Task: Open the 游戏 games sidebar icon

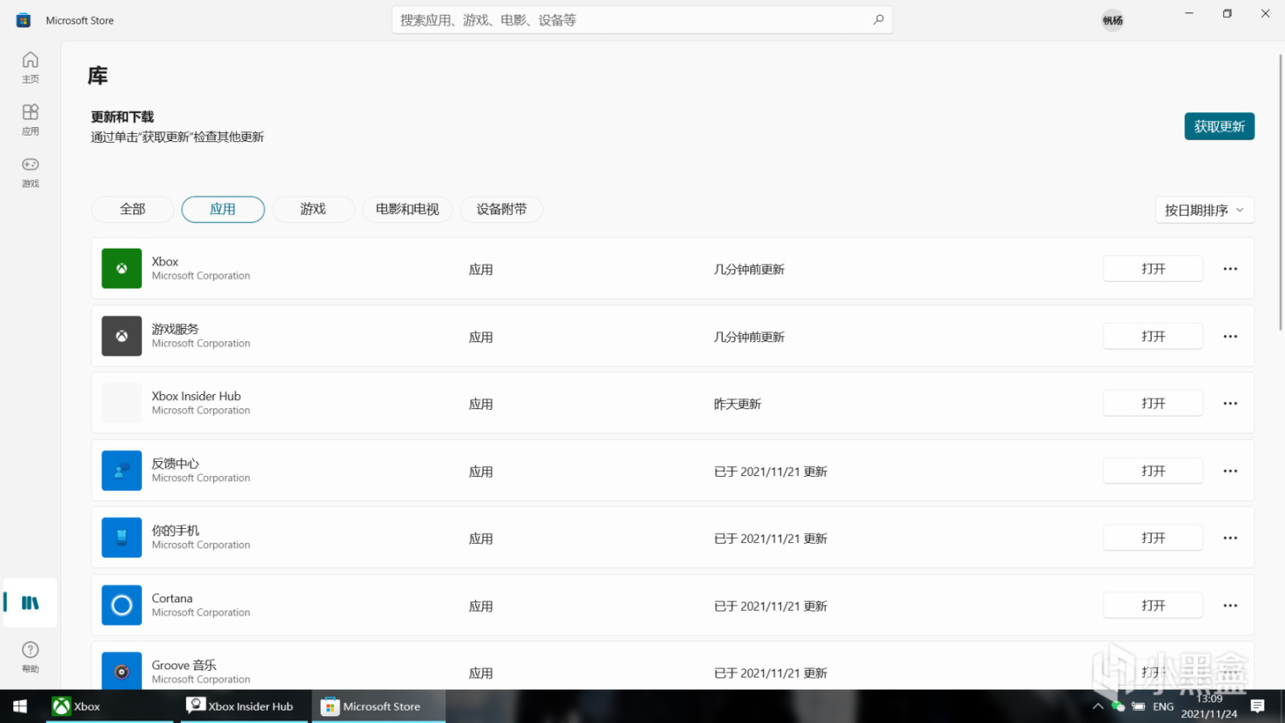Action: [31, 172]
